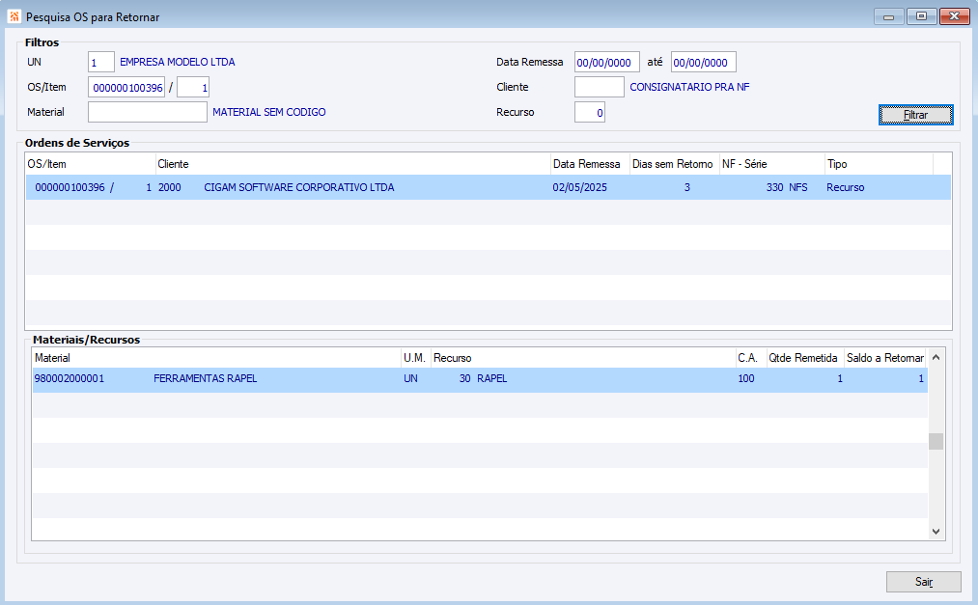Focus the Material filter input
Viewport: 978px width, 605px height.
click(x=147, y=112)
